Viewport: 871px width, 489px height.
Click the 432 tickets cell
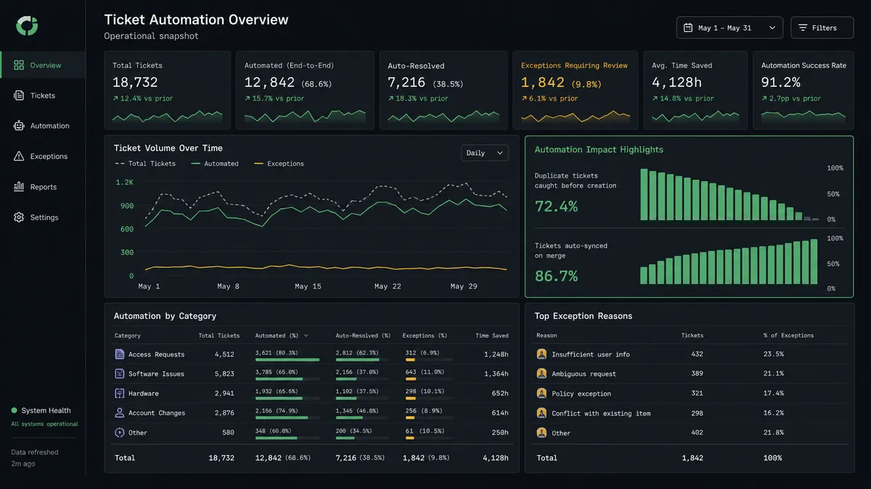[696, 354]
